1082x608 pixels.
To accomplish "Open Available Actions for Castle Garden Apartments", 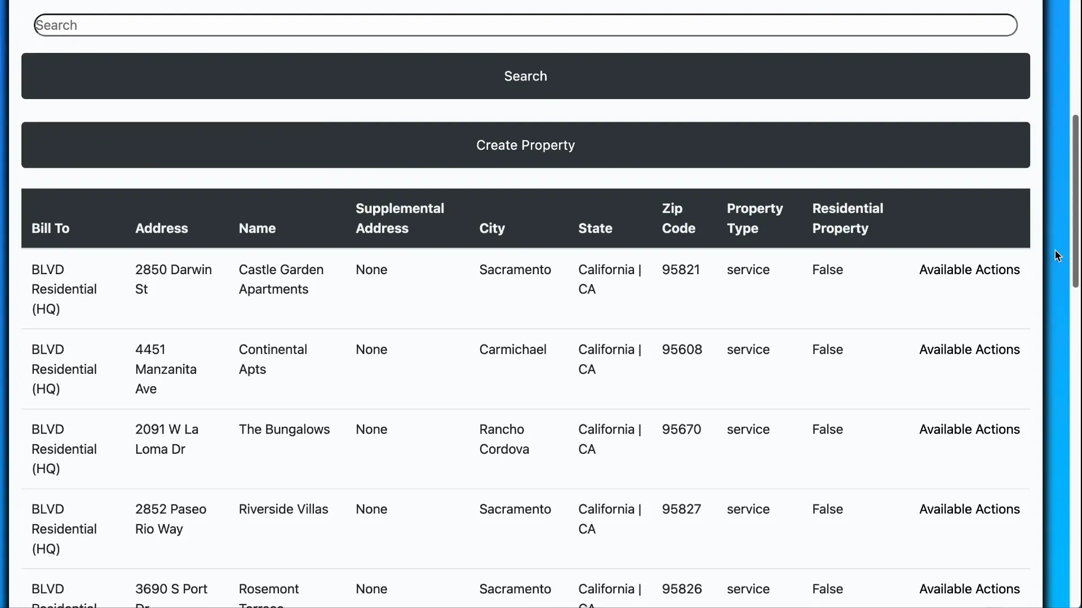I will 969,270.
